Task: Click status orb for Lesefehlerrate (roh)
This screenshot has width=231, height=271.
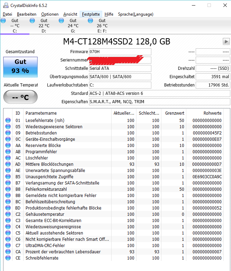Action: point(8,120)
